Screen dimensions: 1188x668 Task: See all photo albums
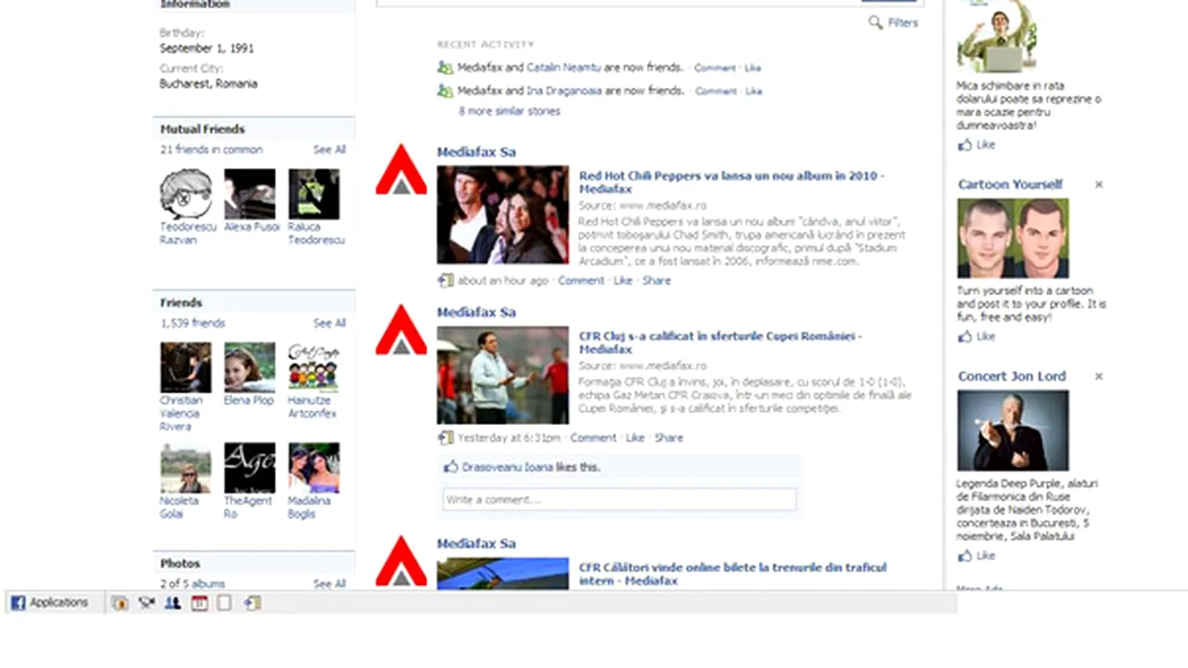point(329,584)
